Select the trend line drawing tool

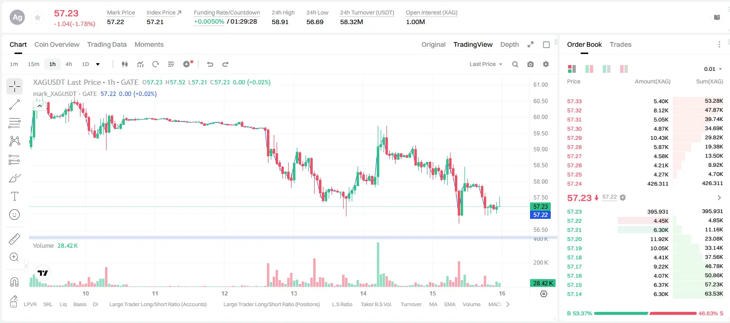(x=14, y=105)
